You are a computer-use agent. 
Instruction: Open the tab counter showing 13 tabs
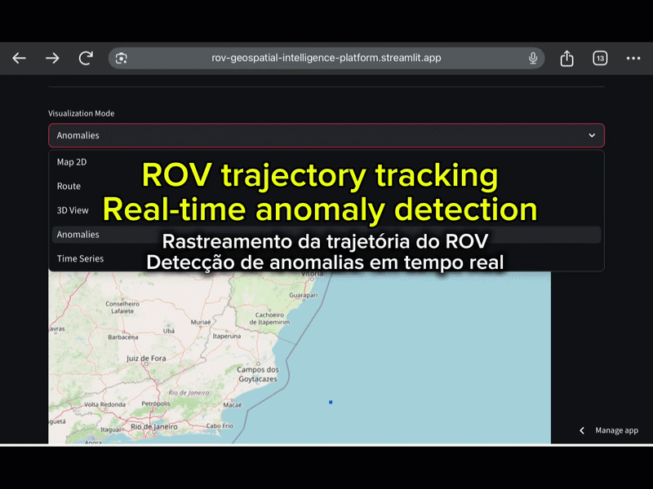click(599, 58)
